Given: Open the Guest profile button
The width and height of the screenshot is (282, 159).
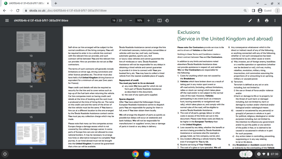Looking at the screenshot, I should pos(265,11).
